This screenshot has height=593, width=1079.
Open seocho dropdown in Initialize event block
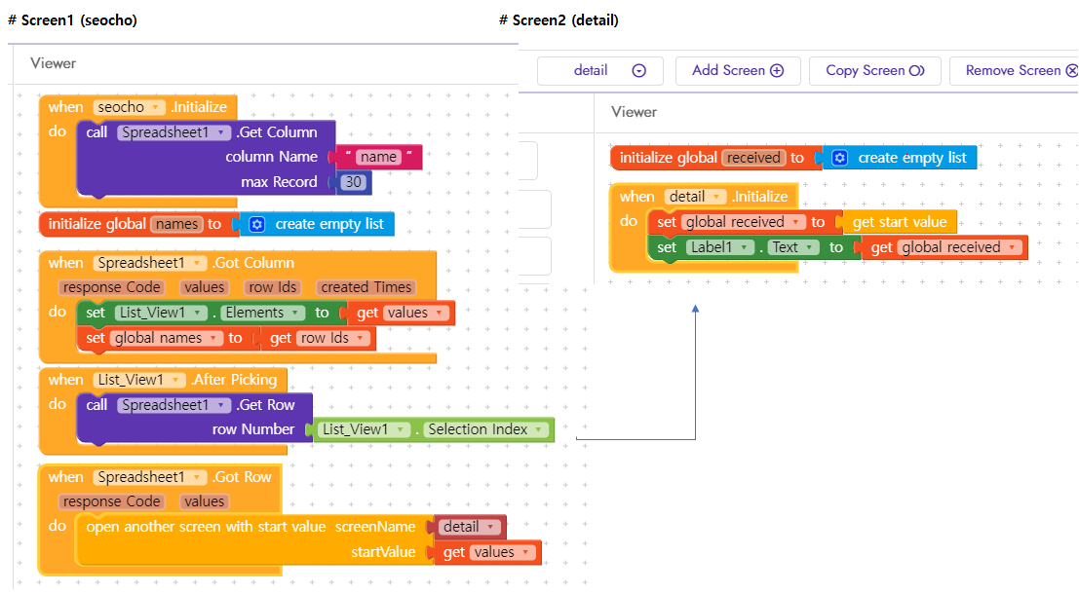130,107
